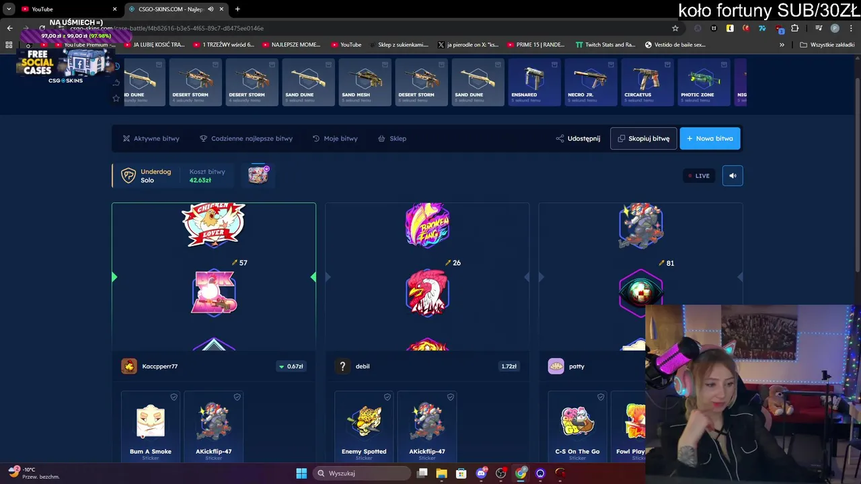The width and height of the screenshot is (861, 484).
Task: Bookmark this page with star icon
Action: [x=675, y=28]
